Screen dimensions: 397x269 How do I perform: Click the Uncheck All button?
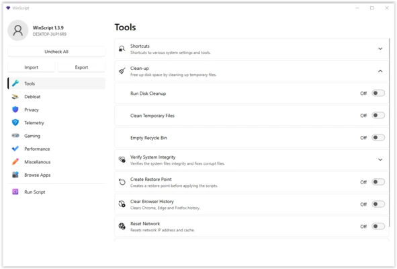[x=56, y=52]
